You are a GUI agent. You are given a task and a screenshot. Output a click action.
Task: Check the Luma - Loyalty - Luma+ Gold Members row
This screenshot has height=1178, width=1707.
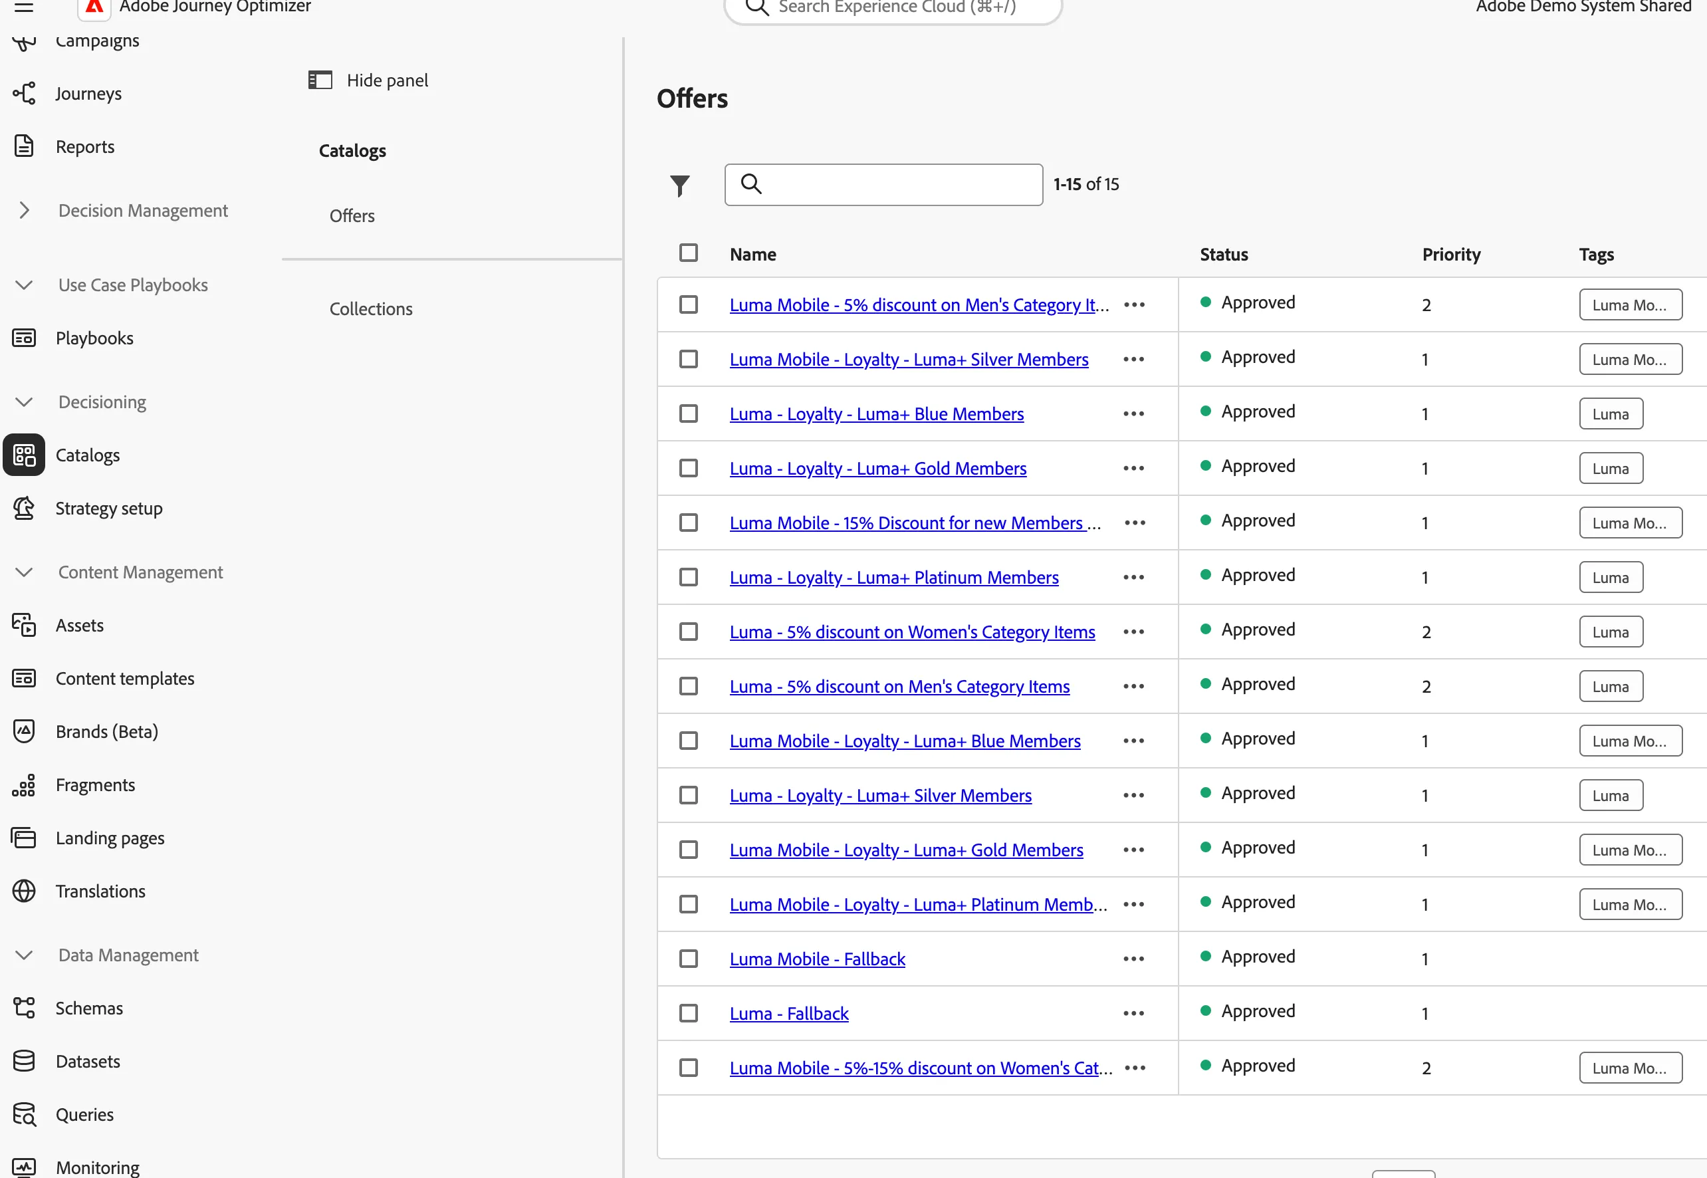(x=689, y=468)
